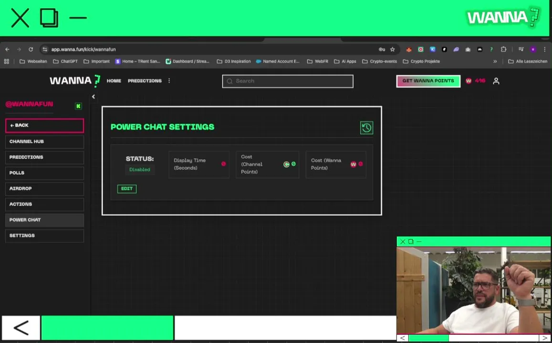Open the apps grid in bookmarks bar
Screen dimensions: 552x343
click(x=6, y=61)
